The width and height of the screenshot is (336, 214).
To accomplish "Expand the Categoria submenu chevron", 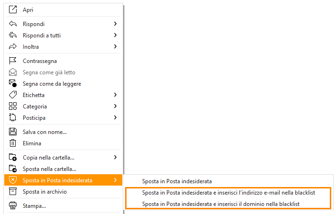I will tap(115, 106).
